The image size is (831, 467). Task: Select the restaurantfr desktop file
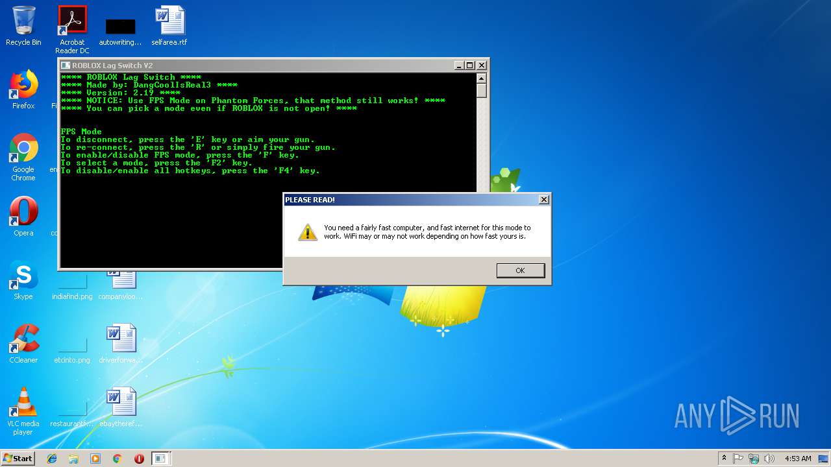[x=72, y=413]
